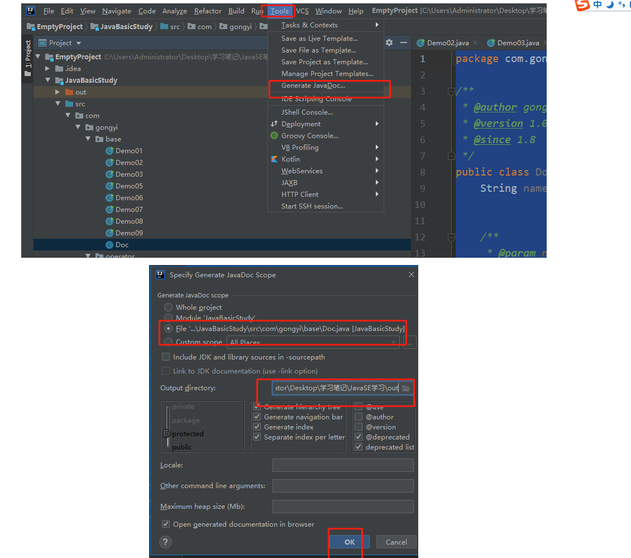
Task: Toggle Generate index checkbox
Action: click(257, 427)
